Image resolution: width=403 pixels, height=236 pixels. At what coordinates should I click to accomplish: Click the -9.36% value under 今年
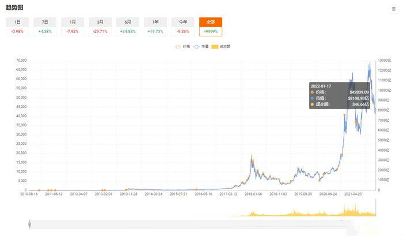tap(183, 31)
